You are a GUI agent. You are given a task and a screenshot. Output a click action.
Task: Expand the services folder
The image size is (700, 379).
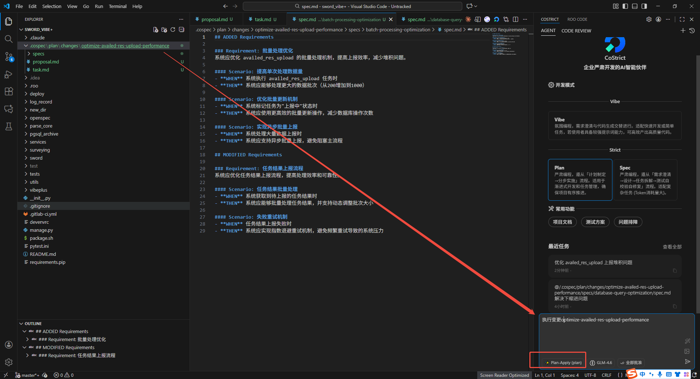click(38, 142)
